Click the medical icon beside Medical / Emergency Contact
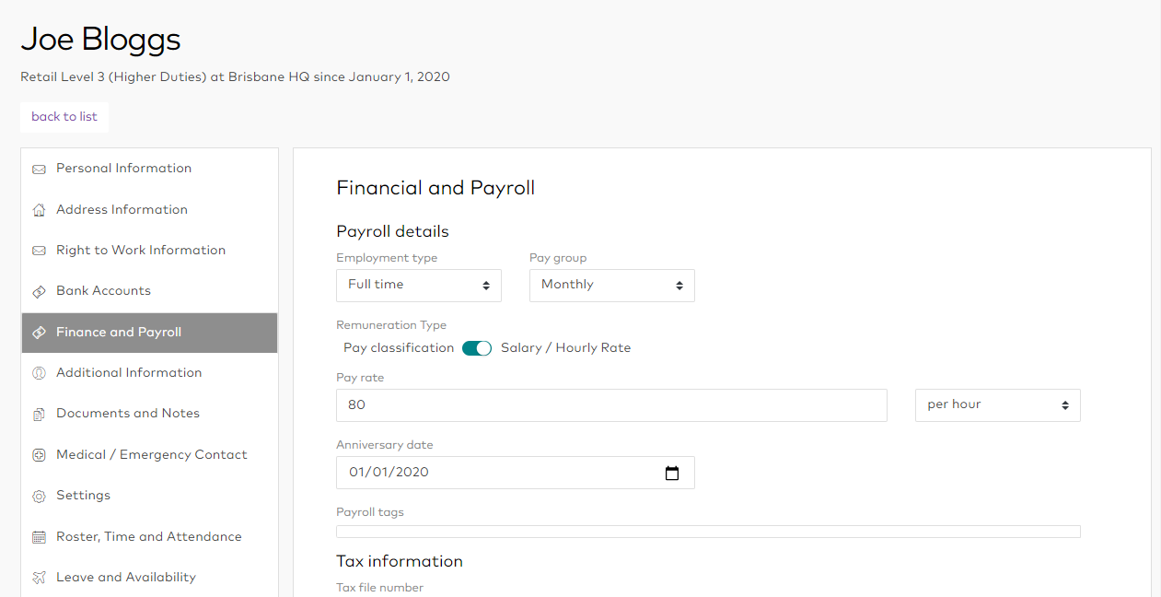This screenshot has height=597, width=1161. pos(39,455)
